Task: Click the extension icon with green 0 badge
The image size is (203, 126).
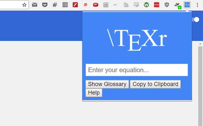Action: 178,5
